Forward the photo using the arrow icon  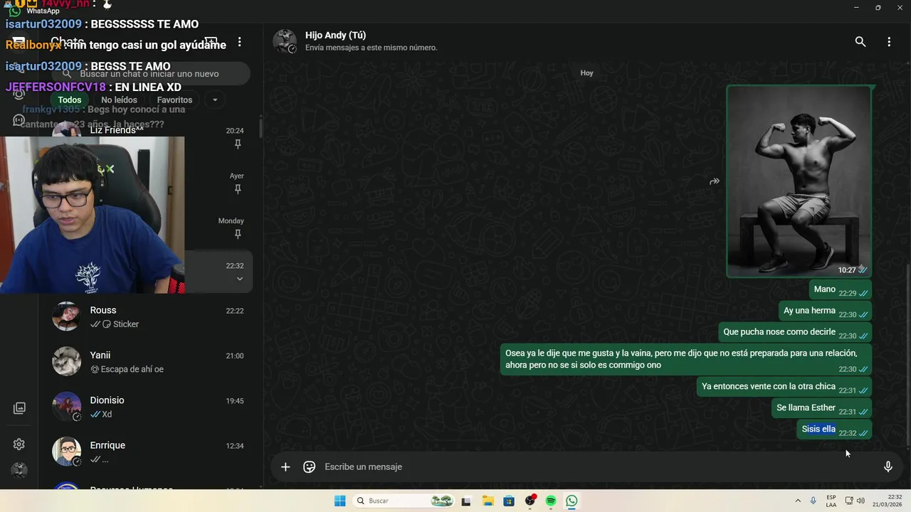tap(715, 181)
